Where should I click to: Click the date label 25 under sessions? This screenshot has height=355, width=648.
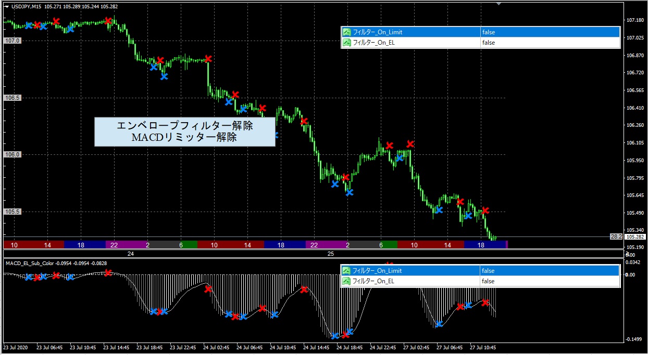coord(331,254)
